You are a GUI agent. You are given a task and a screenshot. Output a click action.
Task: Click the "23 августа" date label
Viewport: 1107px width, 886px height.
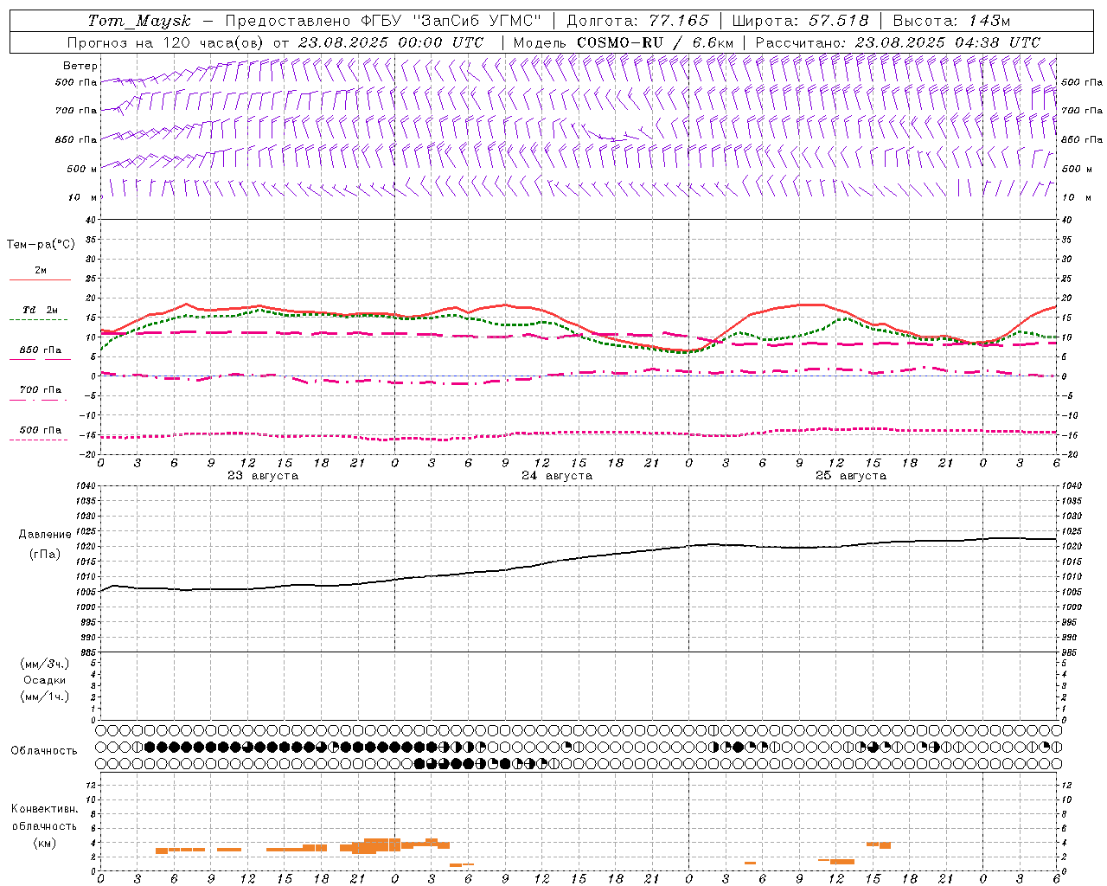click(263, 476)
